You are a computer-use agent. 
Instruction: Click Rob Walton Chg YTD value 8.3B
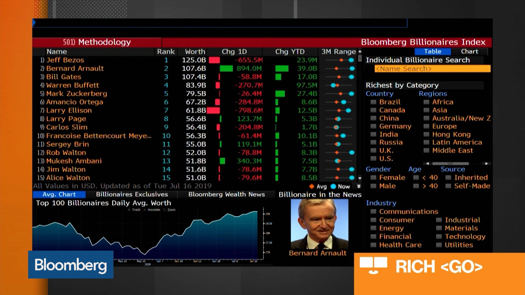[309, 153]
